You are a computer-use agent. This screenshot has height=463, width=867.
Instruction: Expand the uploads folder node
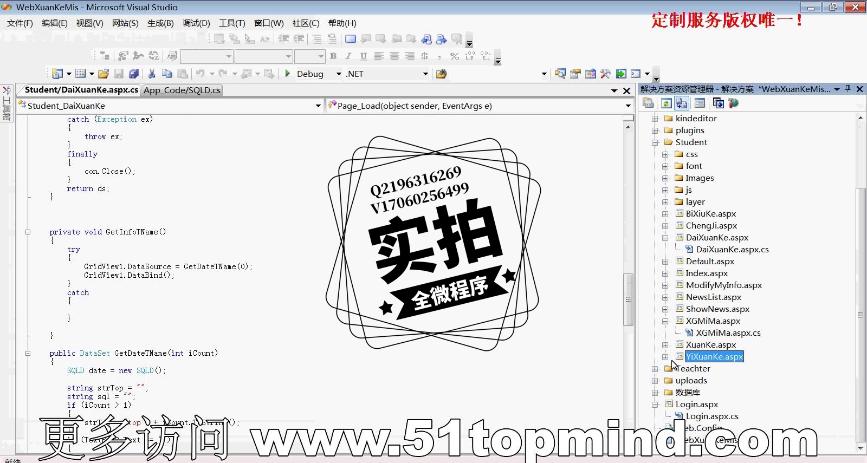point(655,381)
